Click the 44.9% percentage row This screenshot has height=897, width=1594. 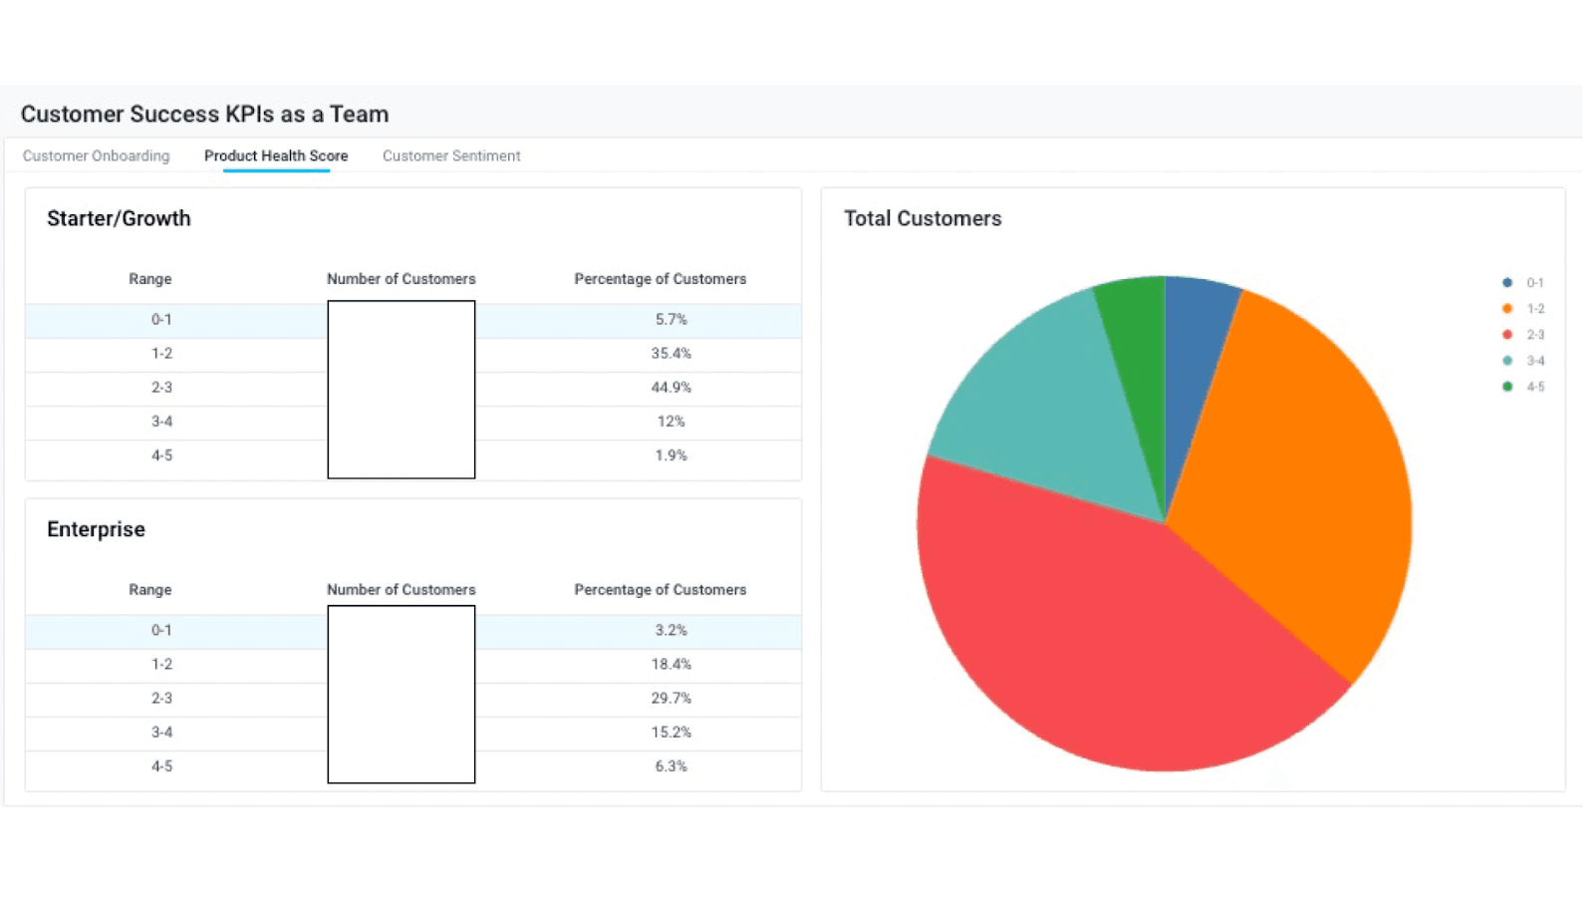(670, 388)
